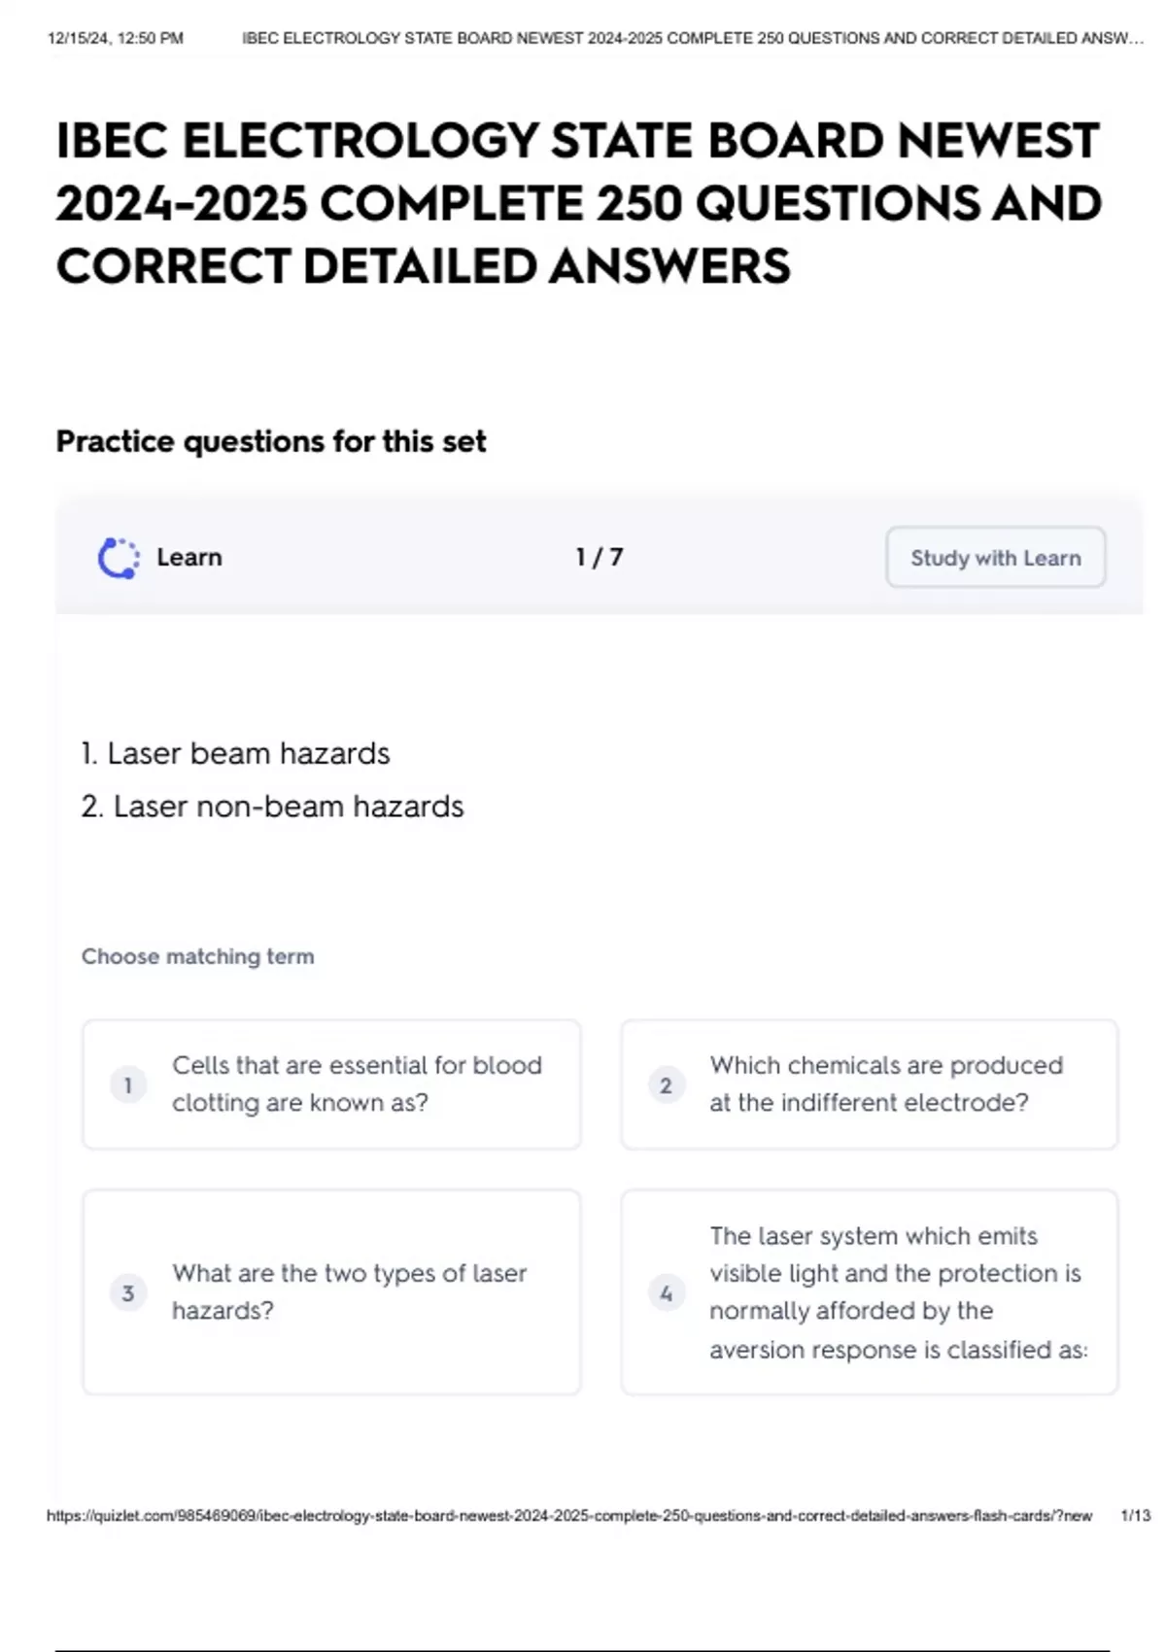Click the IBEC Electrology main page title

click(578, 203)
